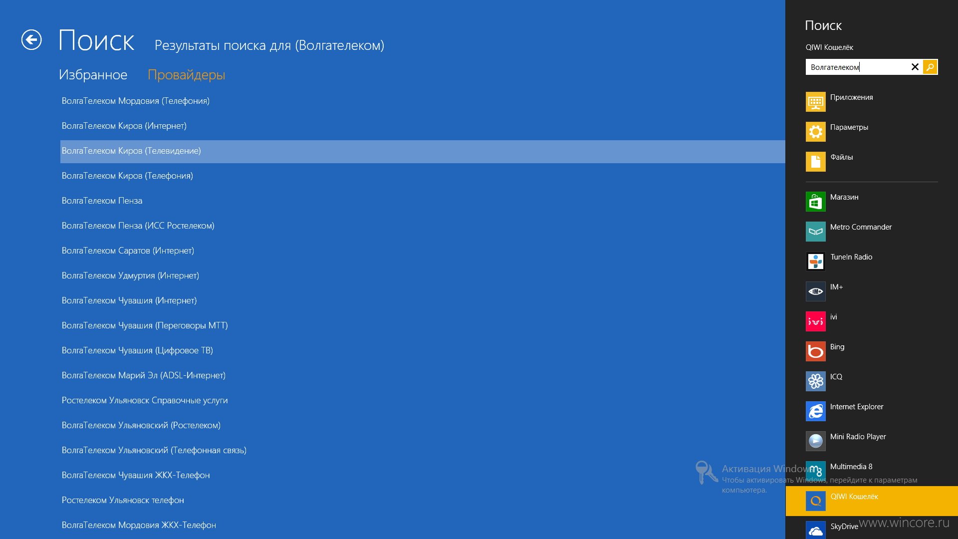
Task: Open ВолгаТелеком Чувашия (Интернет)
Action: [129, 300]
